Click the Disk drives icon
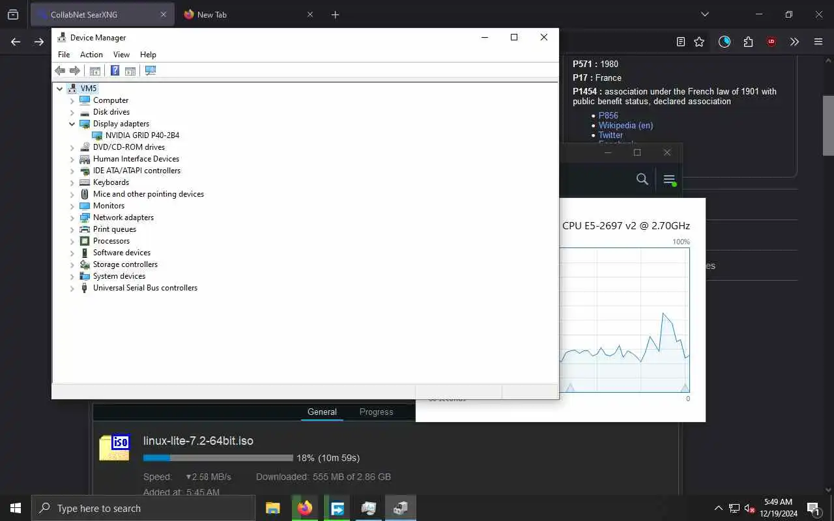 pos(85,112)
